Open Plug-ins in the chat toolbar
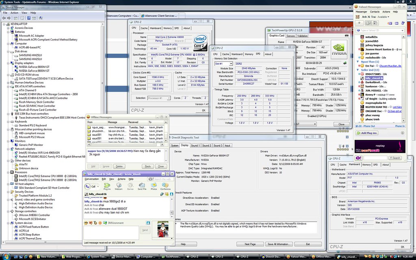The image size is (416, 260). point(107,186)
